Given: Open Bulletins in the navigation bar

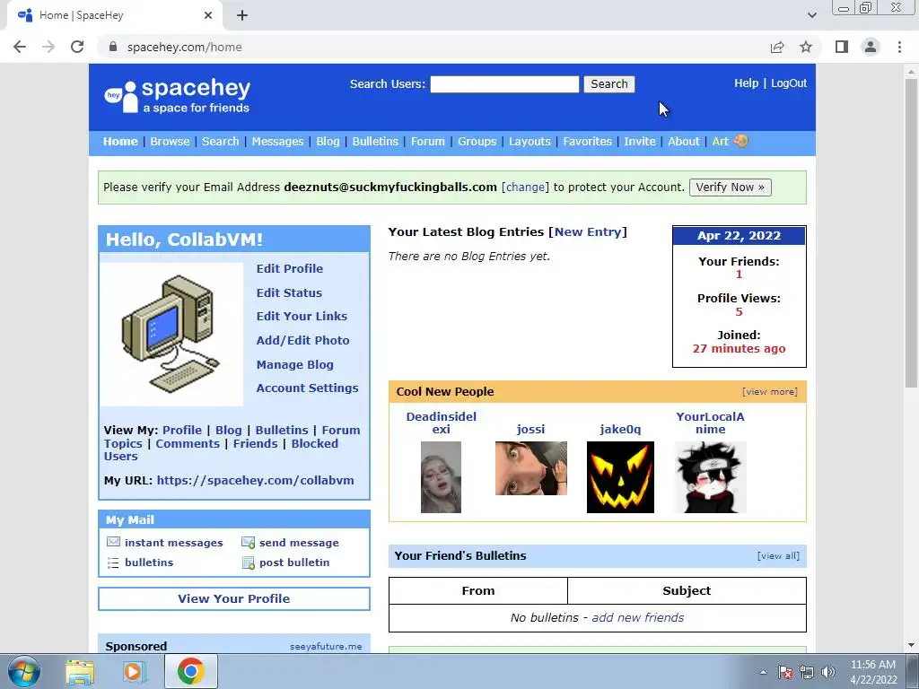Looking at the screenshot, I should click(x=375, y=141).
